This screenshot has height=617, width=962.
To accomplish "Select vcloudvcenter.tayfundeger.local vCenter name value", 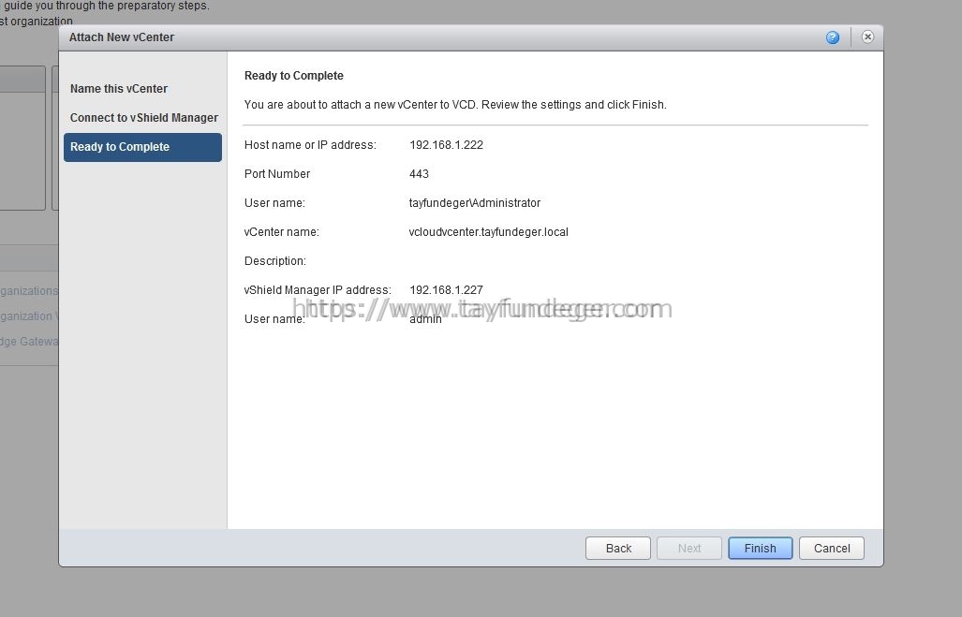I will pyautogui.click(x=488, y=232).
